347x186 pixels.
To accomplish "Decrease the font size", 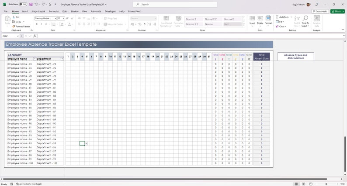I will [x=72, y=18].
